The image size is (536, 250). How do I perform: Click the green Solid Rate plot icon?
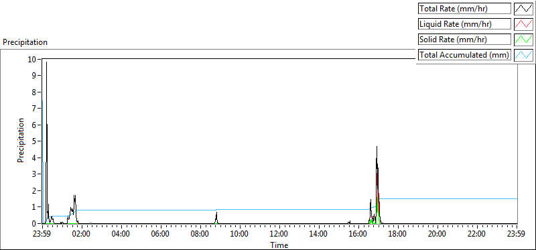(x=524, y=40)
